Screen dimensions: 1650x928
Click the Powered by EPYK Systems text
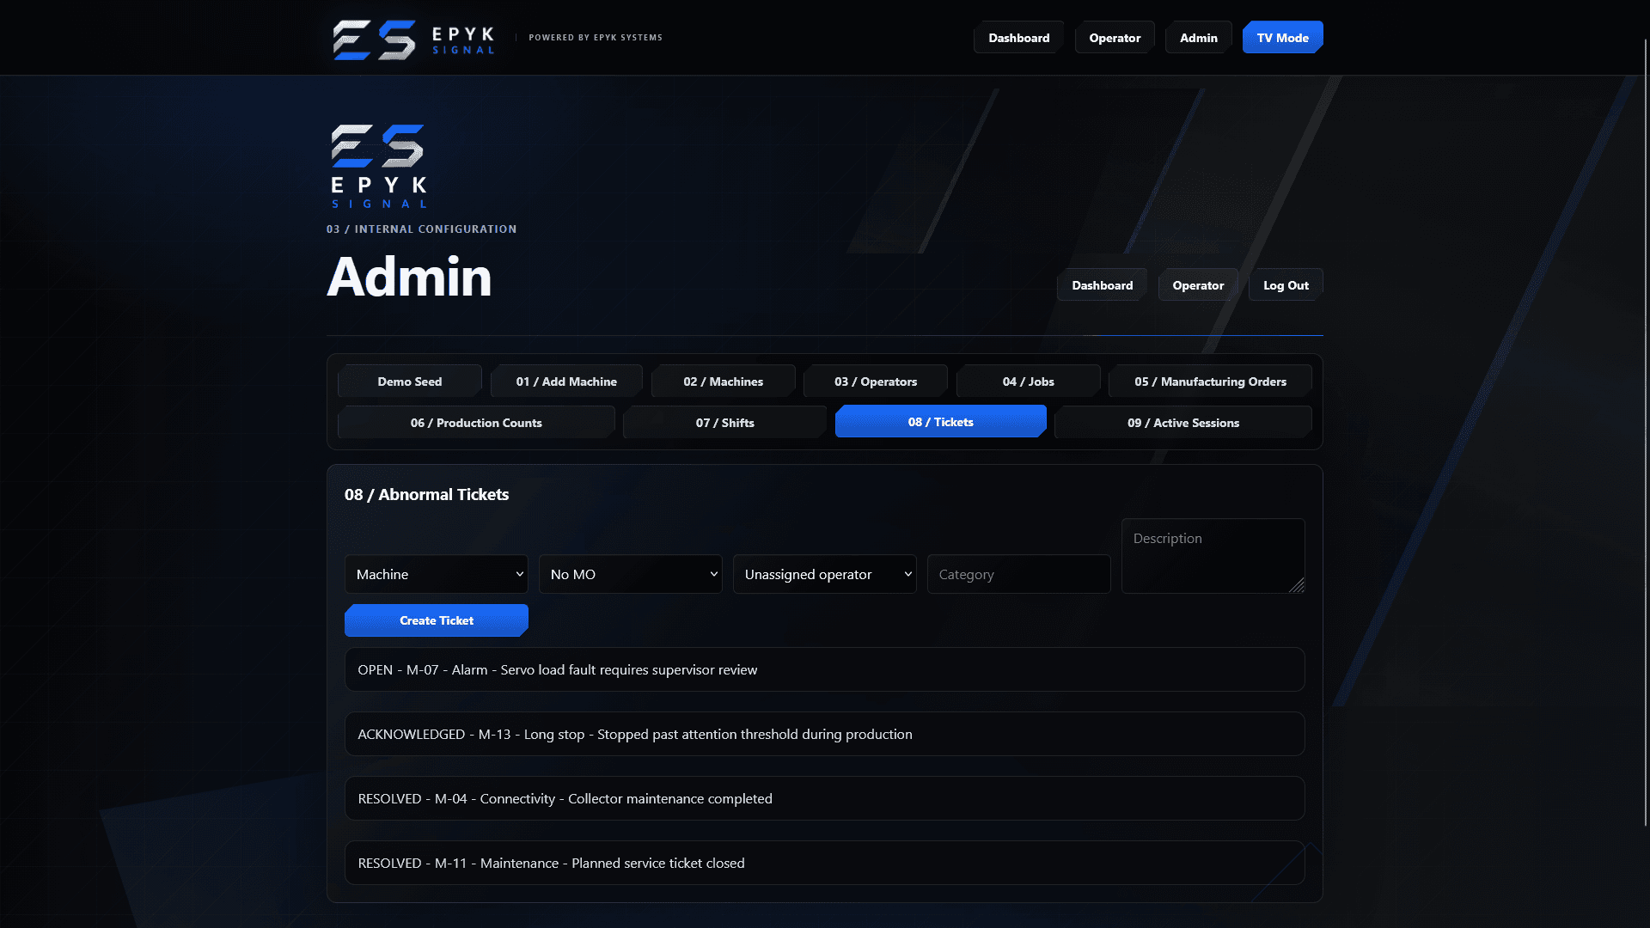point(596,38)
